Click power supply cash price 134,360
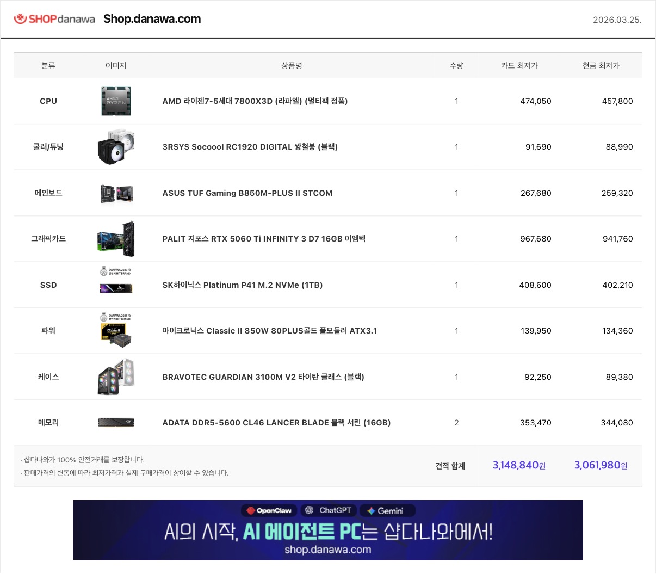The height and width of the screenshot is (574, 656). [x=618, y=331]
